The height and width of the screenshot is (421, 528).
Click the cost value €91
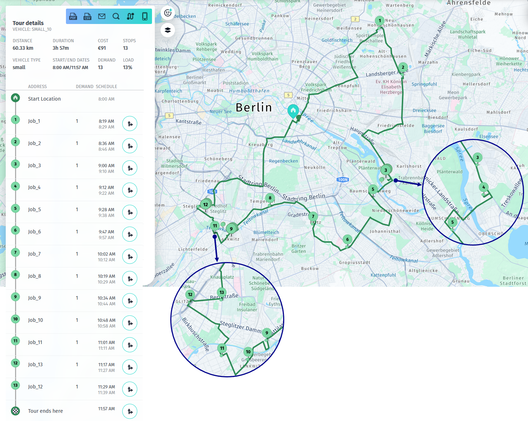[102, 48]
